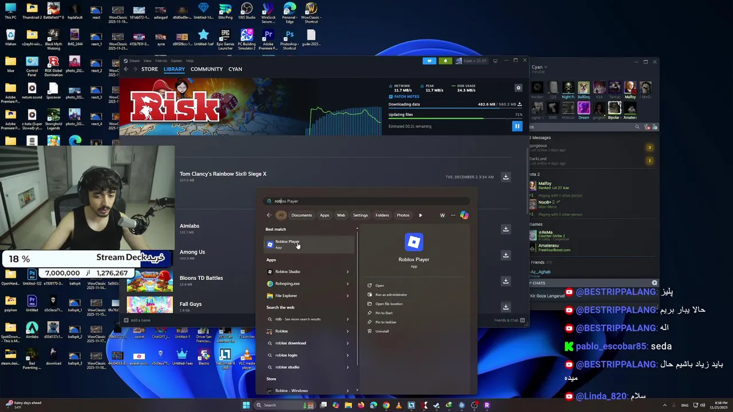Open the Steam LIBRARY tab
Screen dimensions: 733x412
coord(174,69)
